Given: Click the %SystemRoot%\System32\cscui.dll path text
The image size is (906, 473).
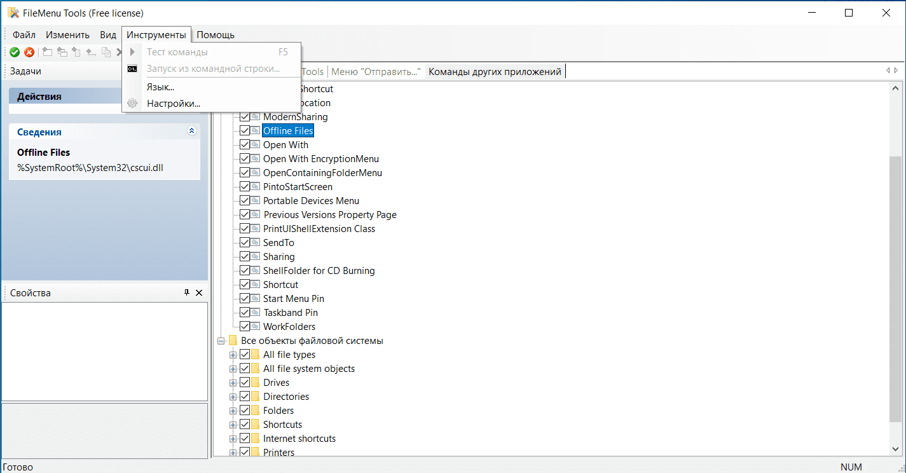Looking at the screenshot, I should pos(91,168).
